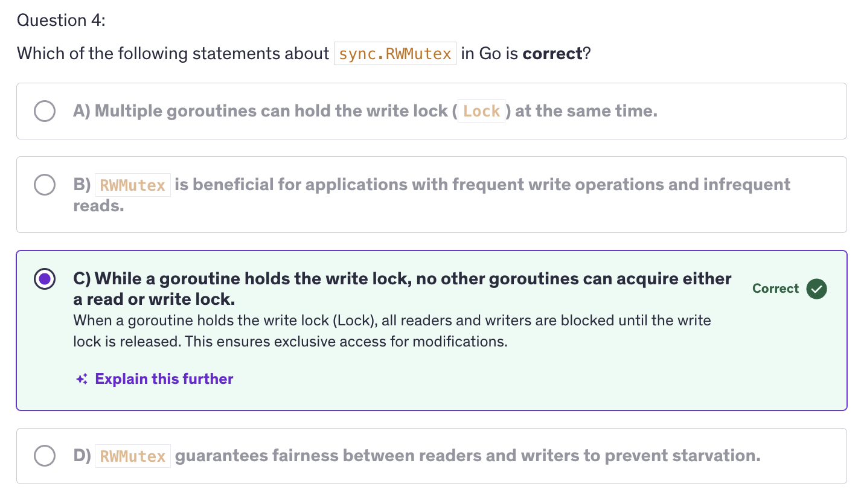
Task: Choose the 'frequent write operations' answer text
Action: pos(432,195)
